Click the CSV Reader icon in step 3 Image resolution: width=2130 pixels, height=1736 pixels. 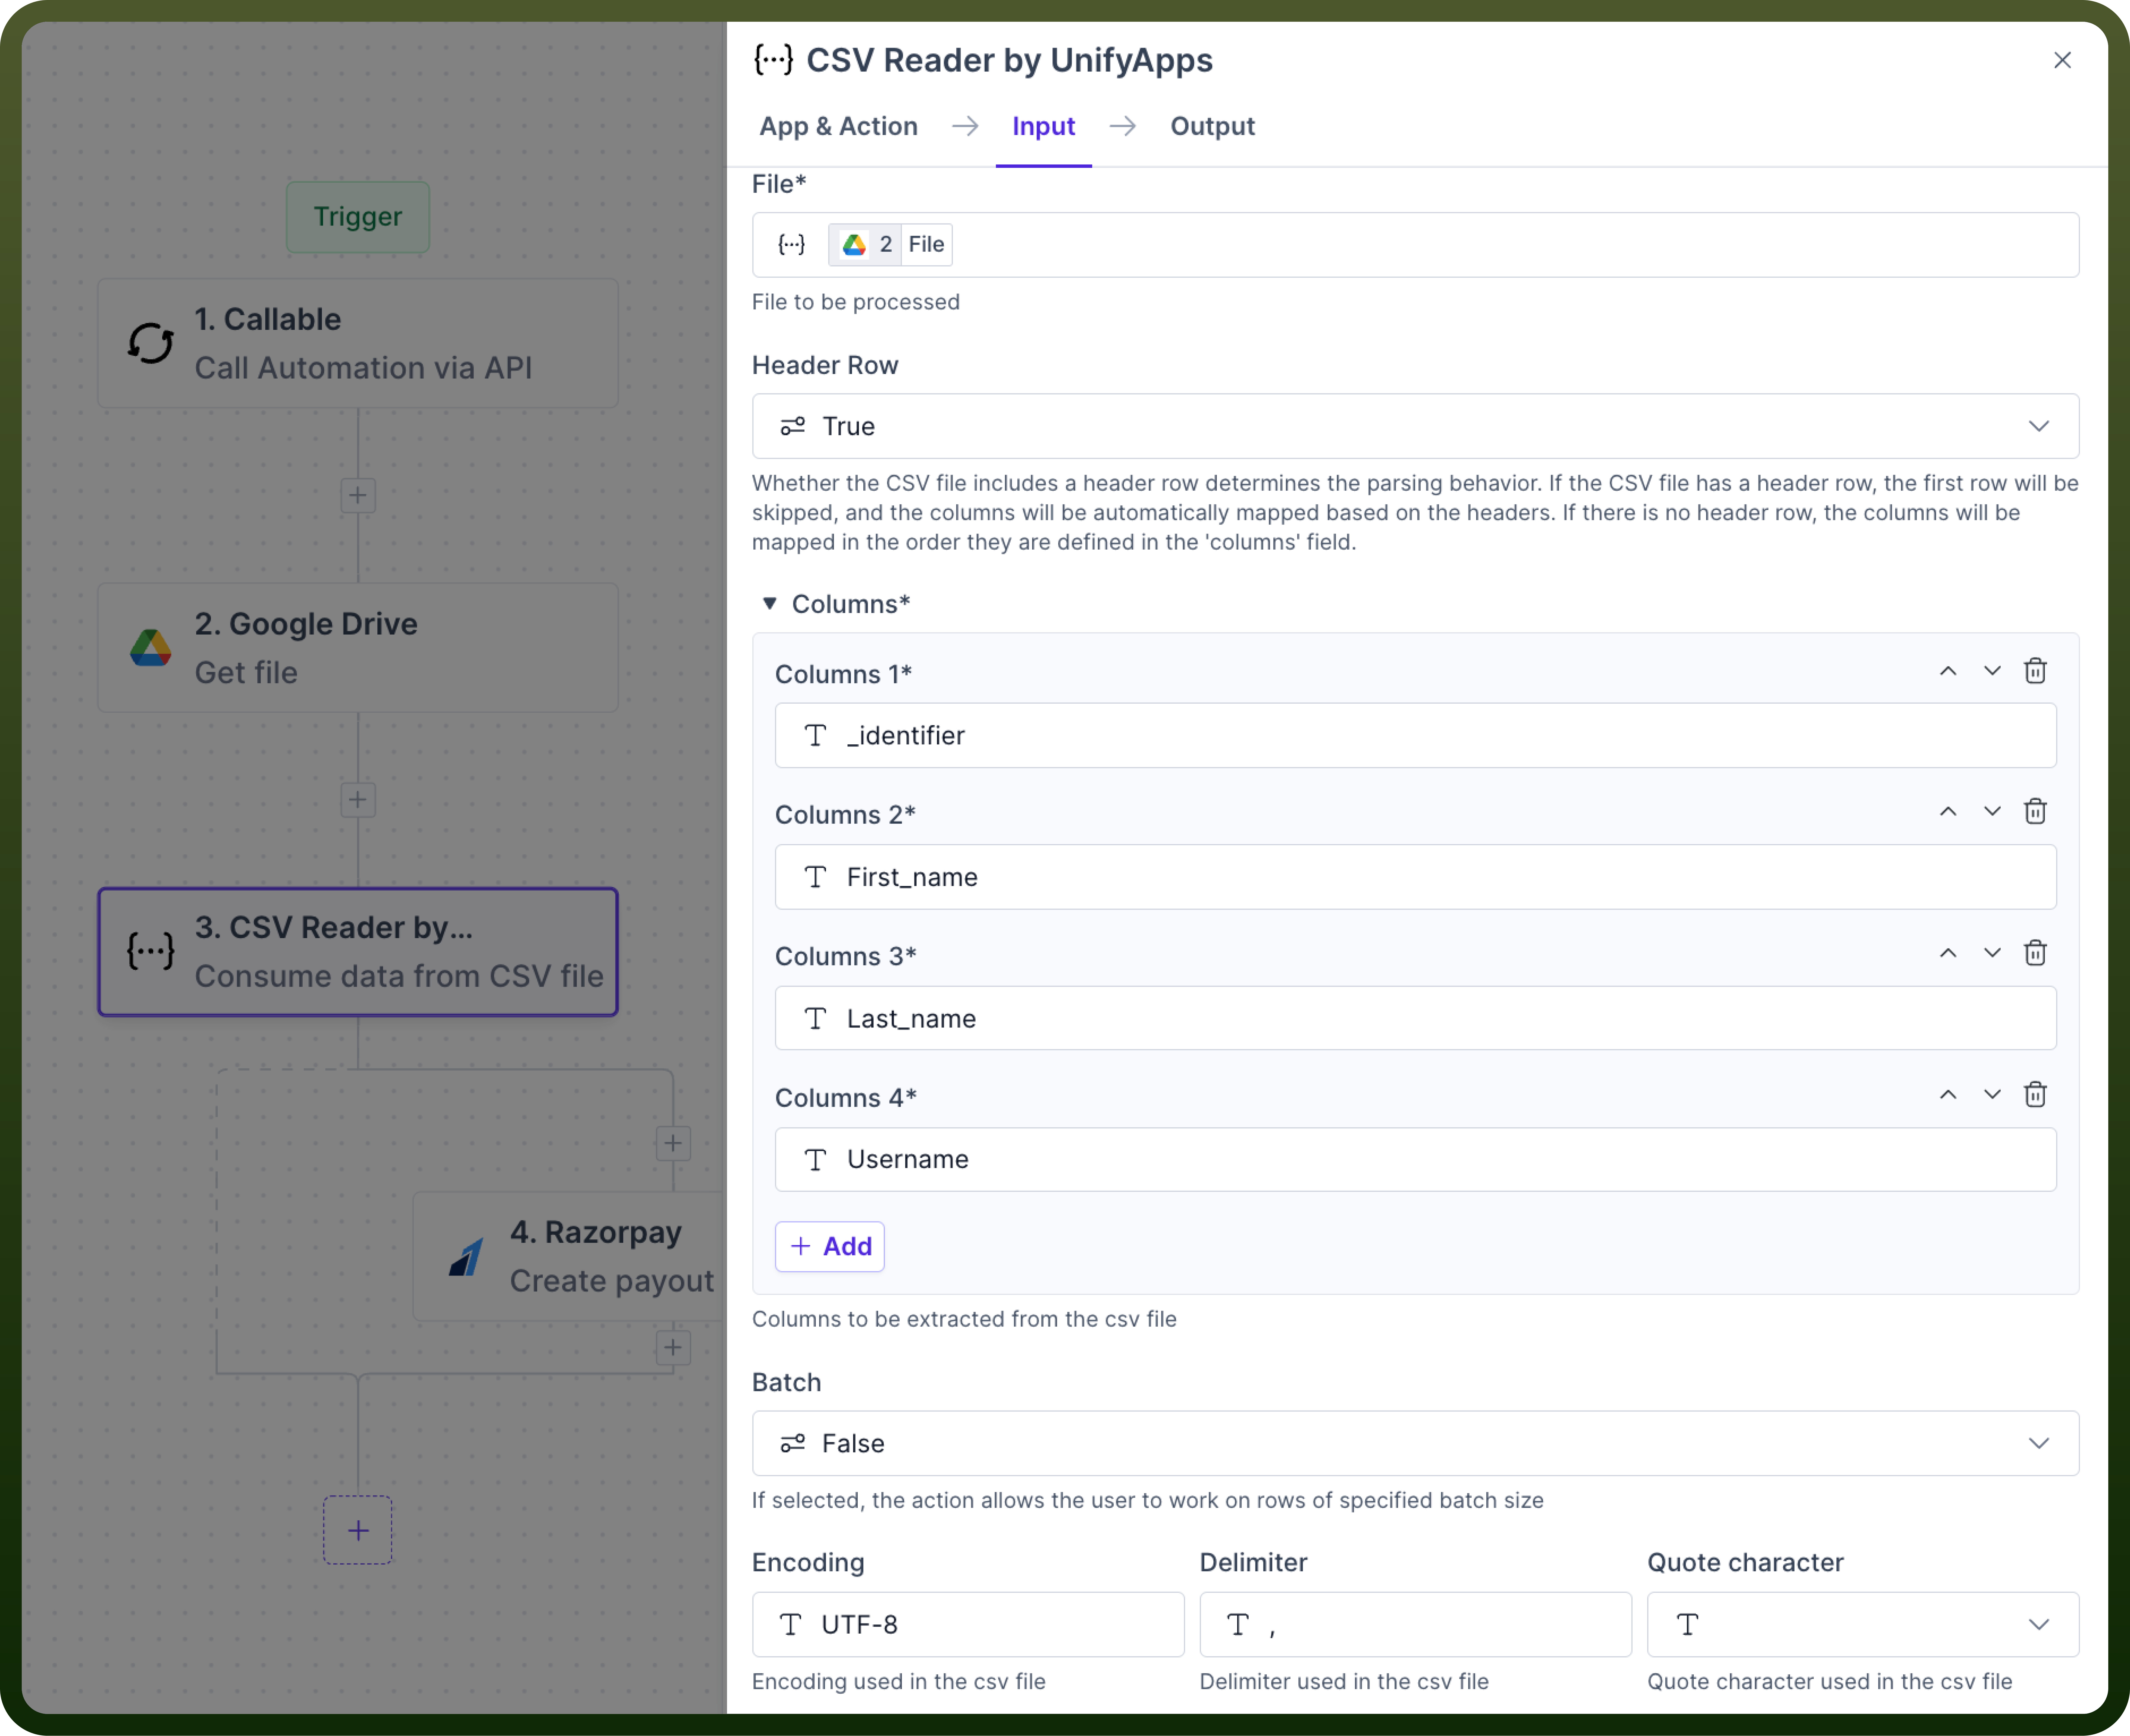151,951
